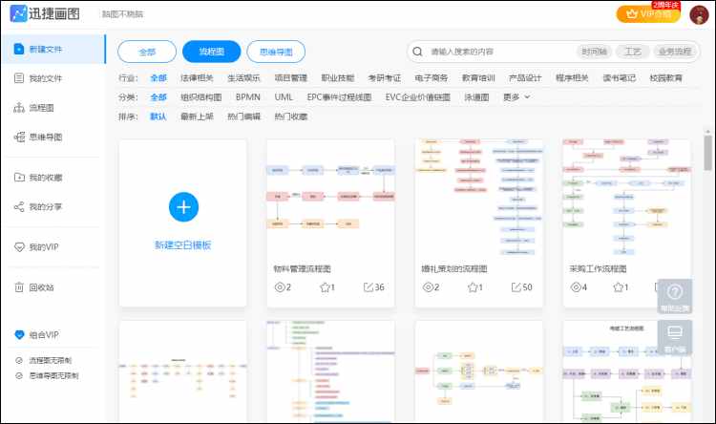The width and height of the screenshot is (716, 424).
Task: Click the search magnifier icon
Action: (x=417, y=52)
